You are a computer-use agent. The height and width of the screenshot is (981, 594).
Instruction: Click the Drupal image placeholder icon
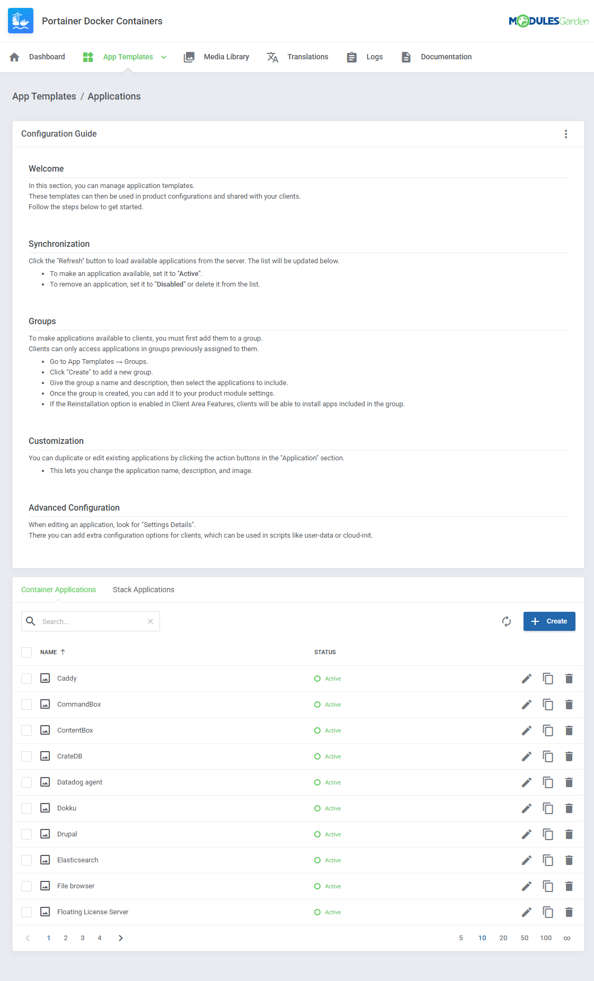click(46, 834)
